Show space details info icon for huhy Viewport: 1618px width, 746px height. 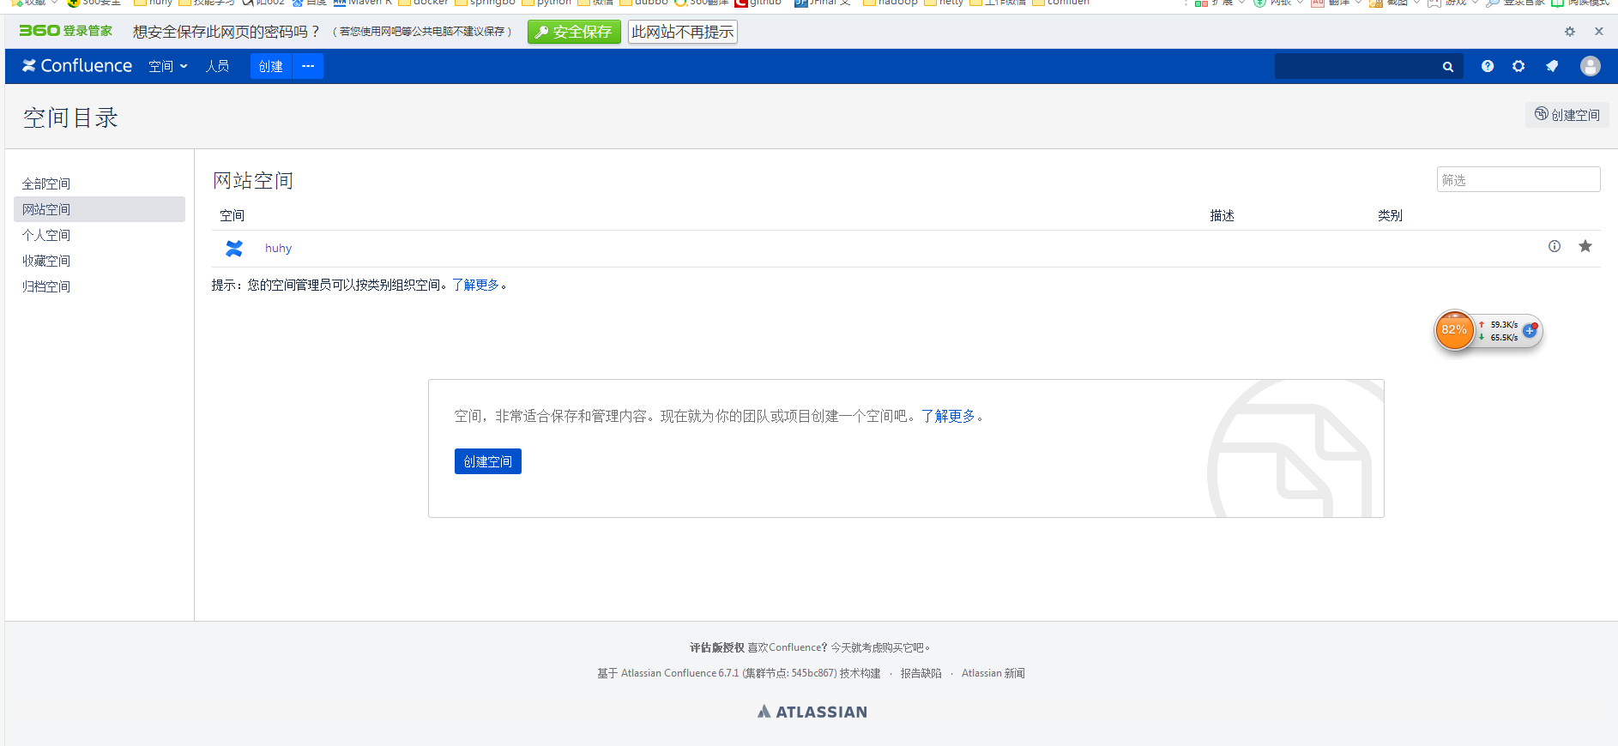click(1555, 246)
